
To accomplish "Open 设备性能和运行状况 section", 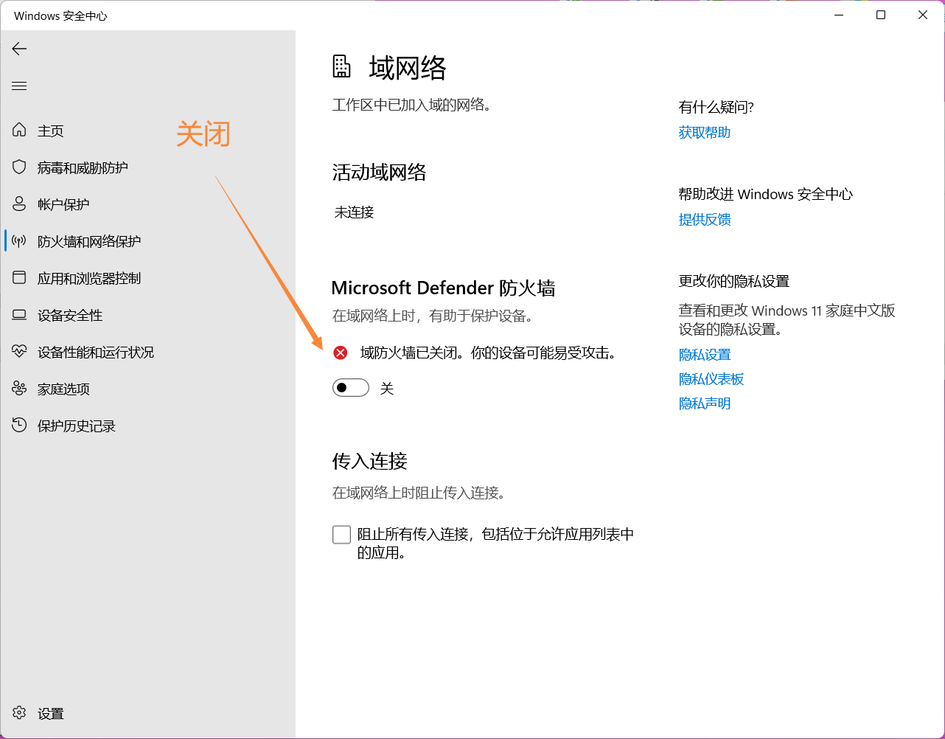I will pyautogui.click(x=96, y=352).
